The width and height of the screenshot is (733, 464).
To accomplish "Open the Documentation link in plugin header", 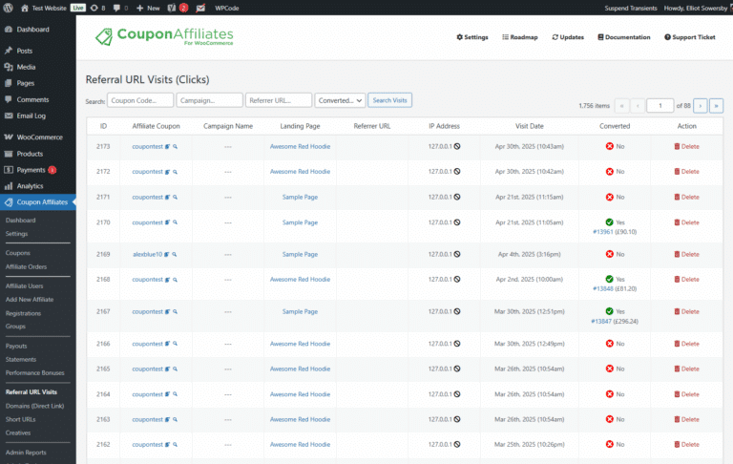I will coord(624,37).
